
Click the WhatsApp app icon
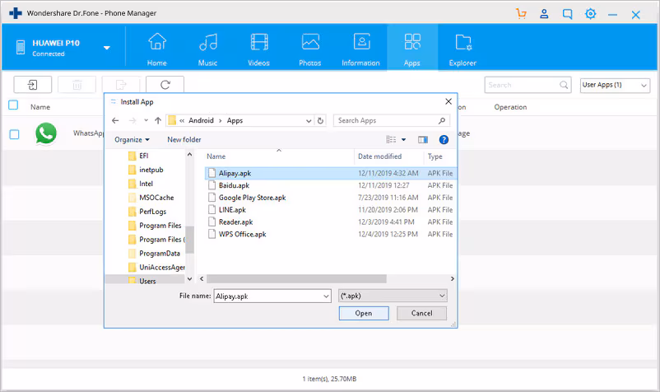[x=46, y=133]
